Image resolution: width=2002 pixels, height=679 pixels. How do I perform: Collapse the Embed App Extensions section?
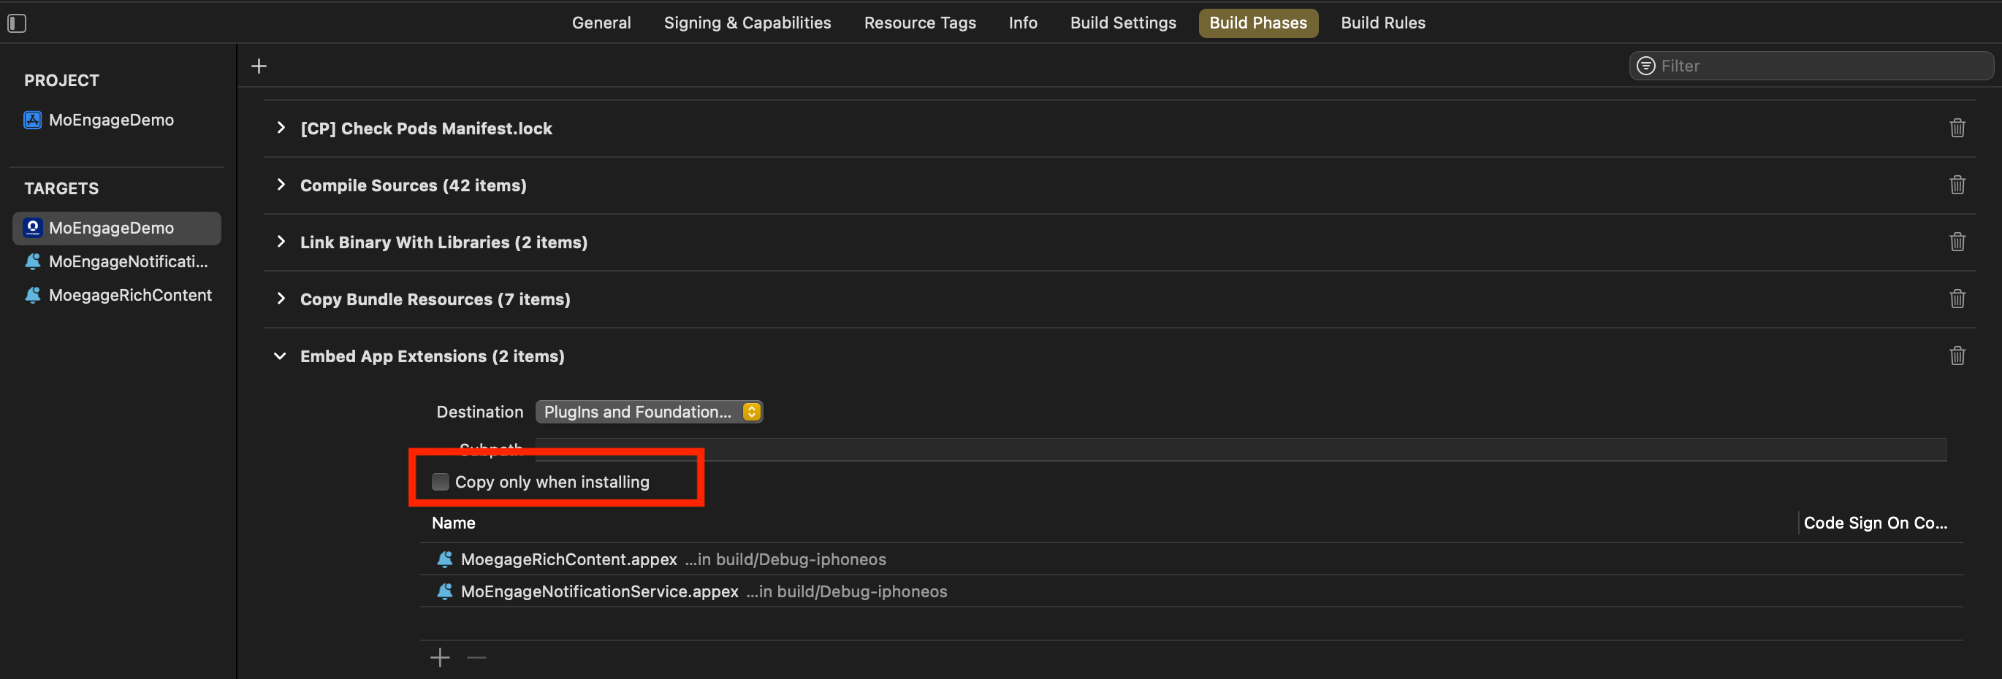click(280, 356)
